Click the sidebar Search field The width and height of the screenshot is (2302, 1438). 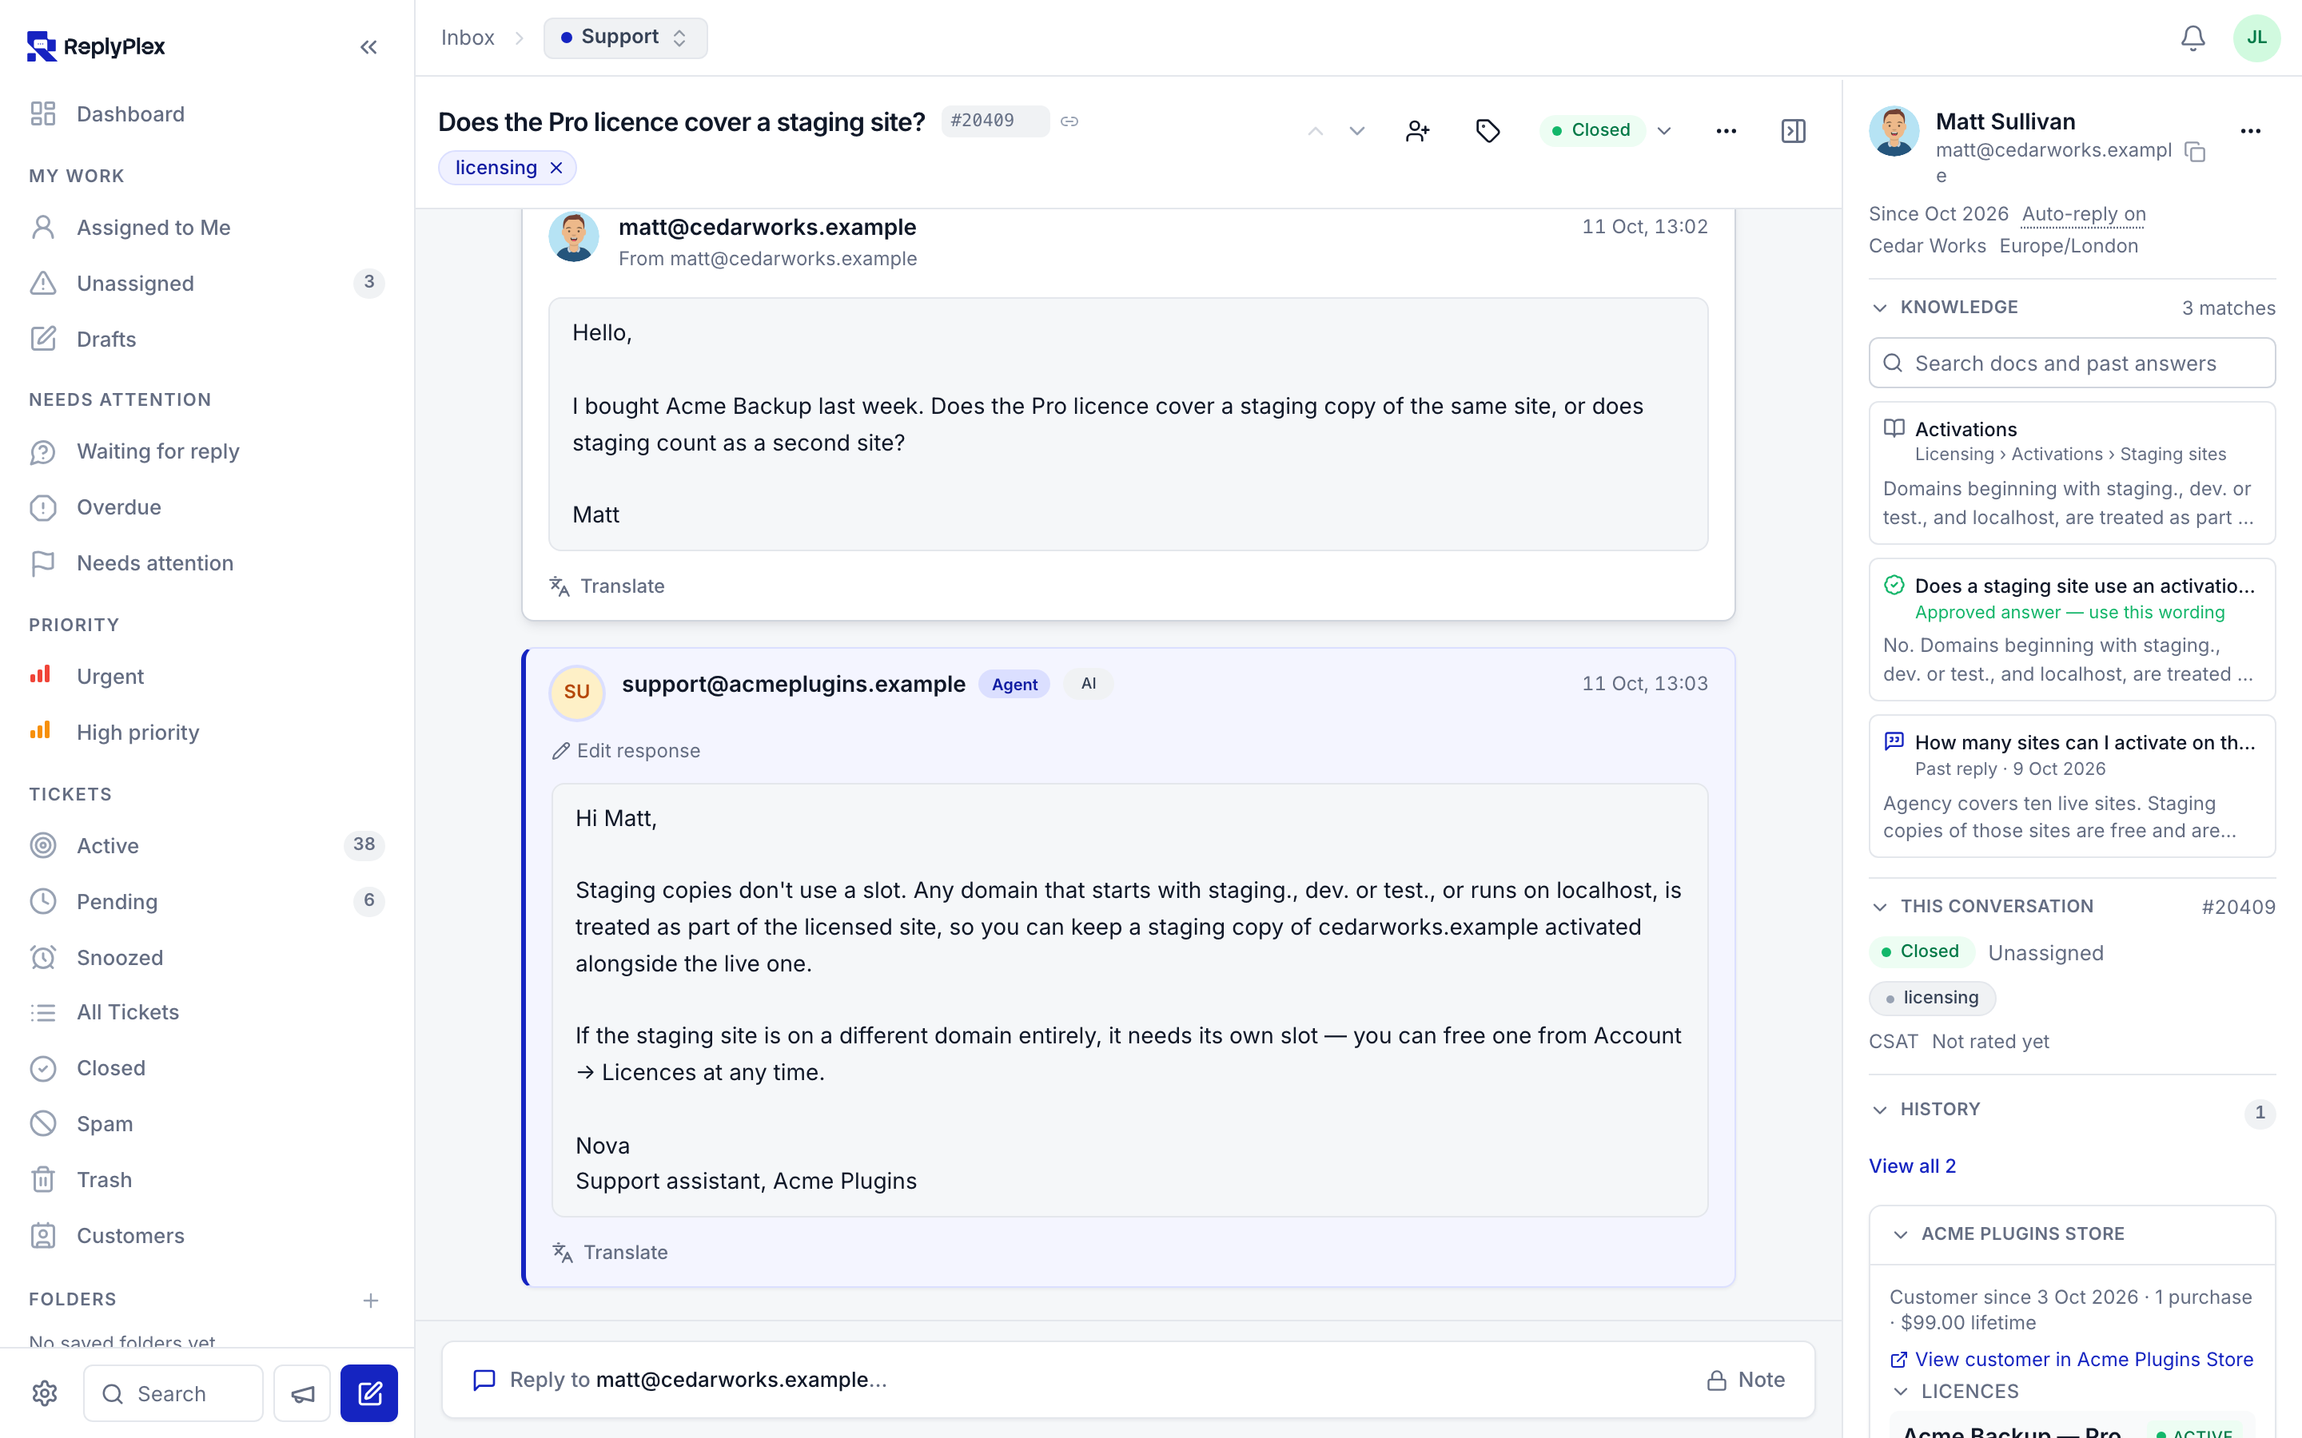coord(173,1393)
